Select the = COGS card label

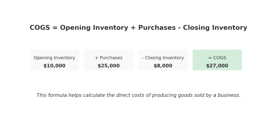217,58
